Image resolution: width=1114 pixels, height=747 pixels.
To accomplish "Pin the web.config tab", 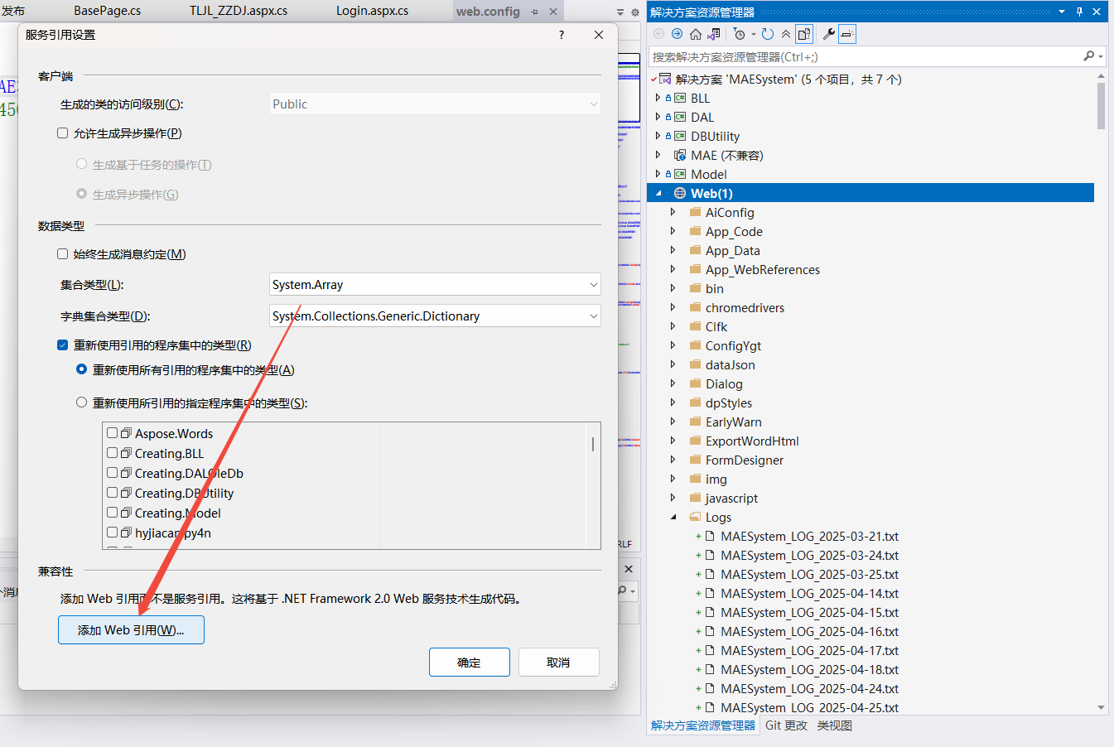I will click(534, 12).
